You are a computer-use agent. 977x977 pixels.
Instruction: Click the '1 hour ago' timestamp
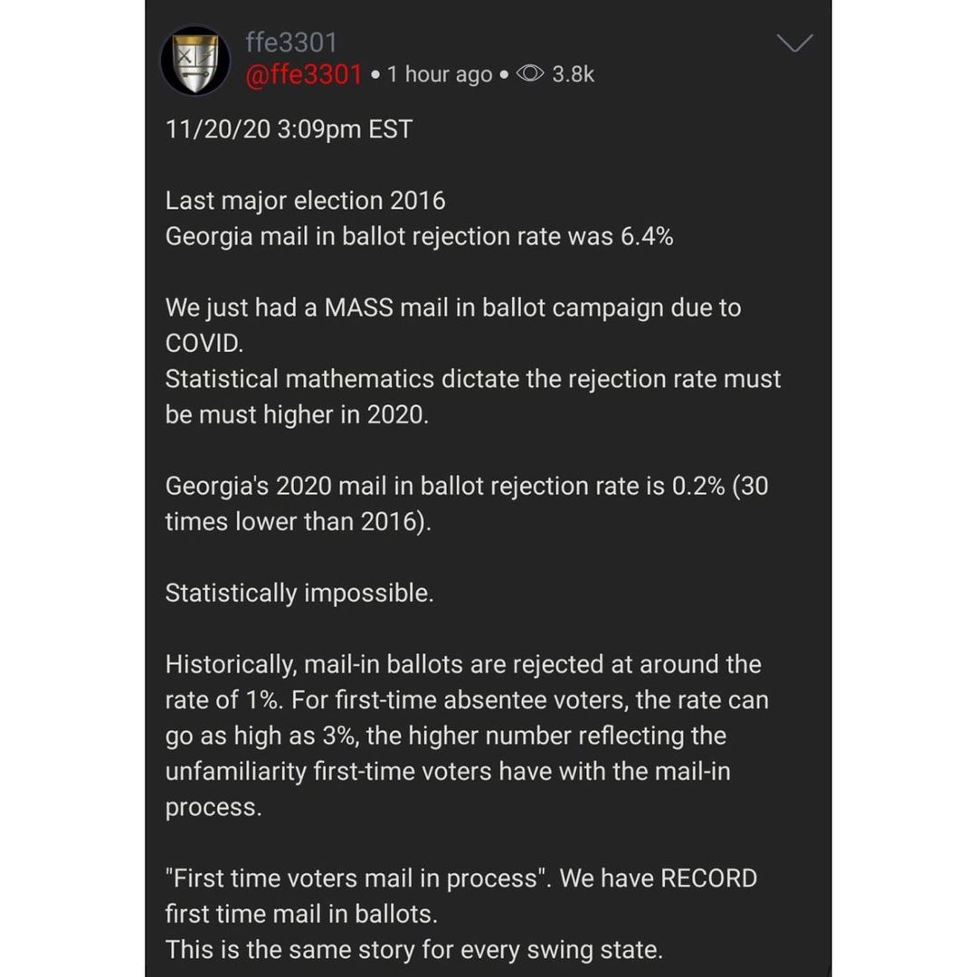(x=440, y=74)
